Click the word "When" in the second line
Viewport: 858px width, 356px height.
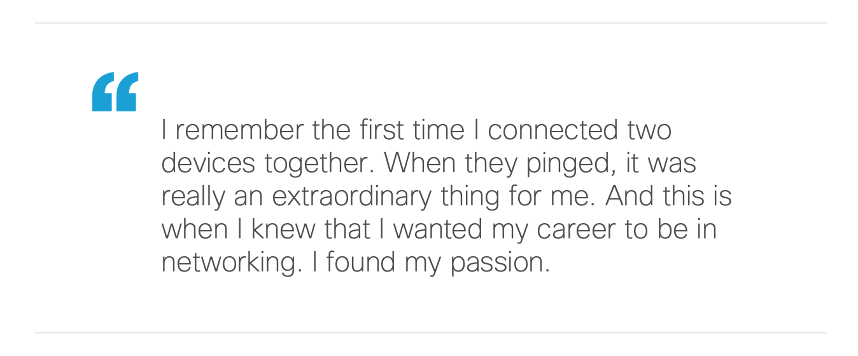pos(421,164)
